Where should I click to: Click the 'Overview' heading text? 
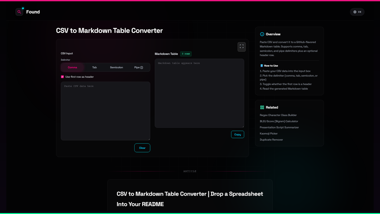[273, 34]
